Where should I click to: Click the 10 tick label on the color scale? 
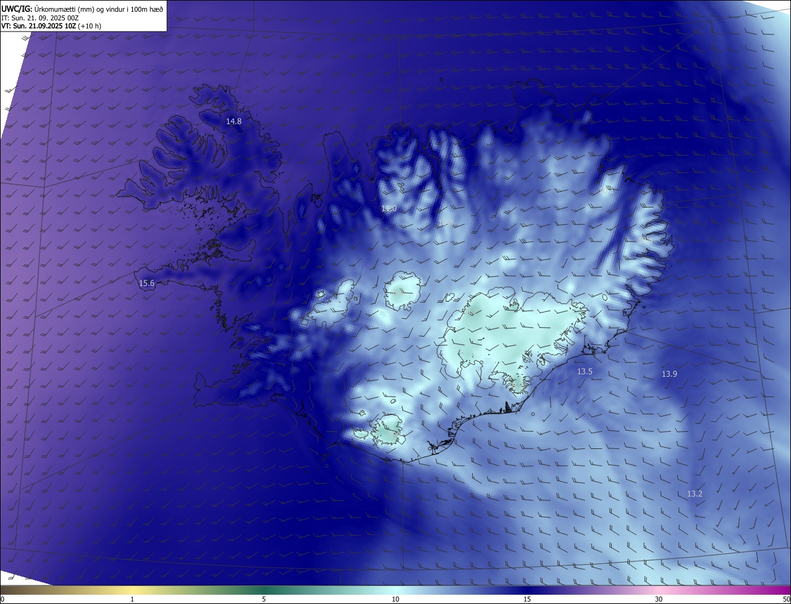click(395, 599)
